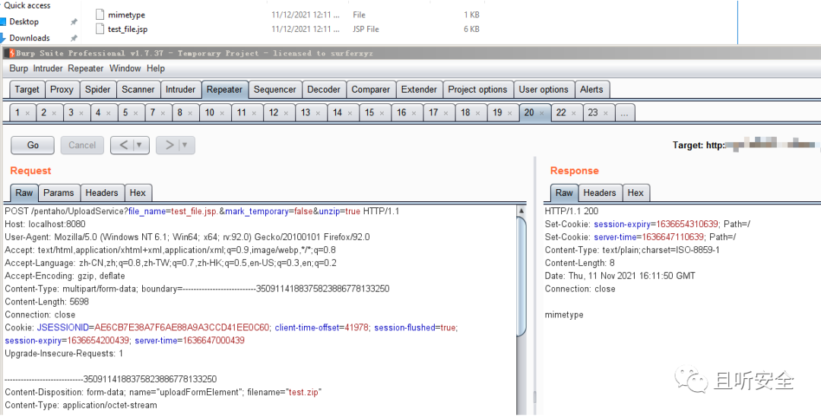Switch to the Comparer tab
Image resolution: width=821 pixels, height=417 pixels.
371,90
